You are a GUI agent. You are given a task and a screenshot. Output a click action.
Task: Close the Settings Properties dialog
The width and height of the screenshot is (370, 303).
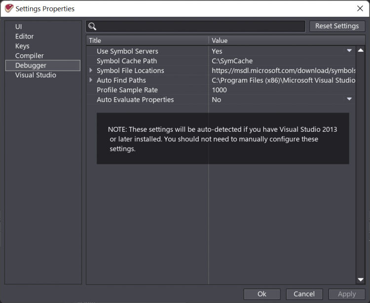point(360,8)
